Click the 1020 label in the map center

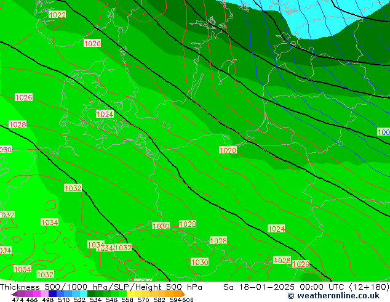pyautogui.click(x=228, y=150)
